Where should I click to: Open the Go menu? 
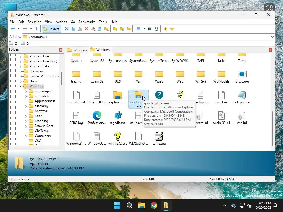pyautogui.click(x=73, y=22)
